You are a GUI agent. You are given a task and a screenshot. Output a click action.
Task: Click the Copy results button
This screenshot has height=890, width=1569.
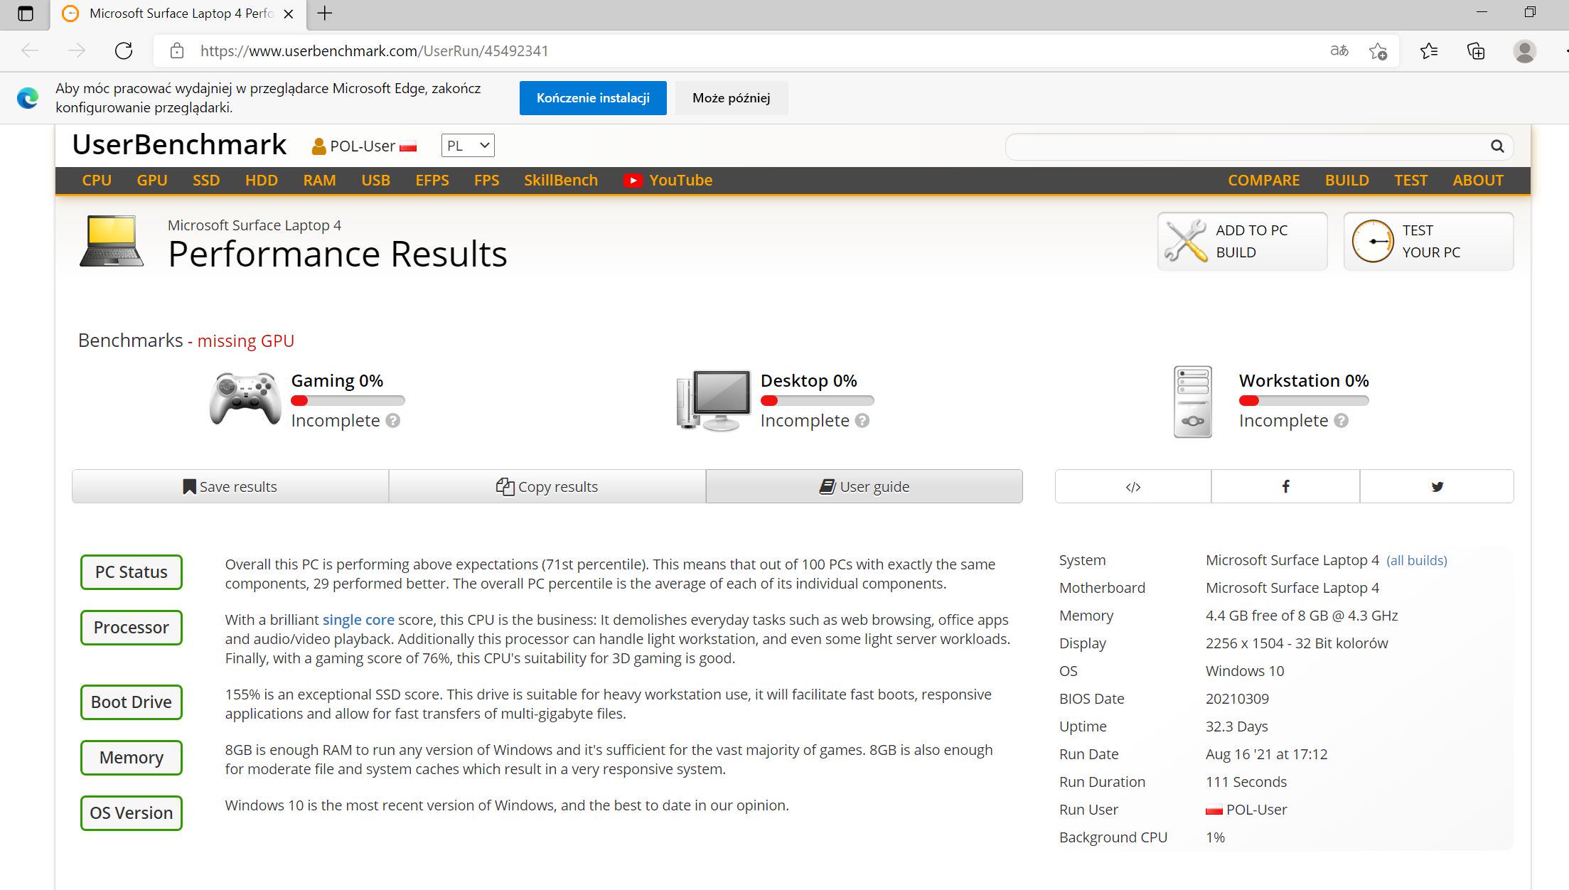pos(547,486)
